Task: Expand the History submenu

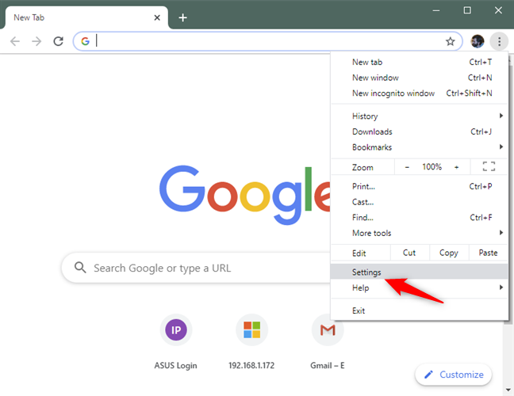Action: coord(420,116)
